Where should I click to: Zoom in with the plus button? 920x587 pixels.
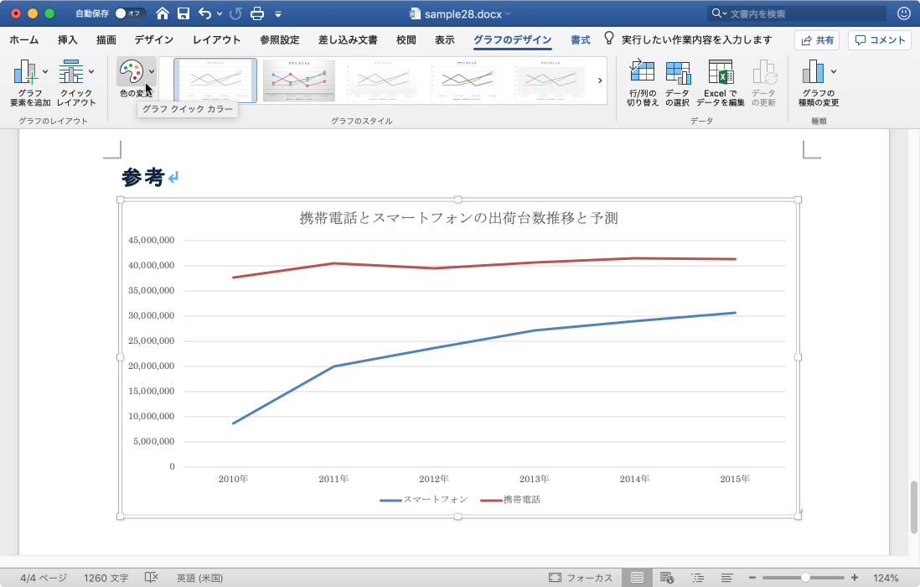pos(855,578)
